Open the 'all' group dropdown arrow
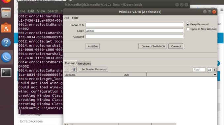Screen dimensions: 224x125 tap(214, 70)
